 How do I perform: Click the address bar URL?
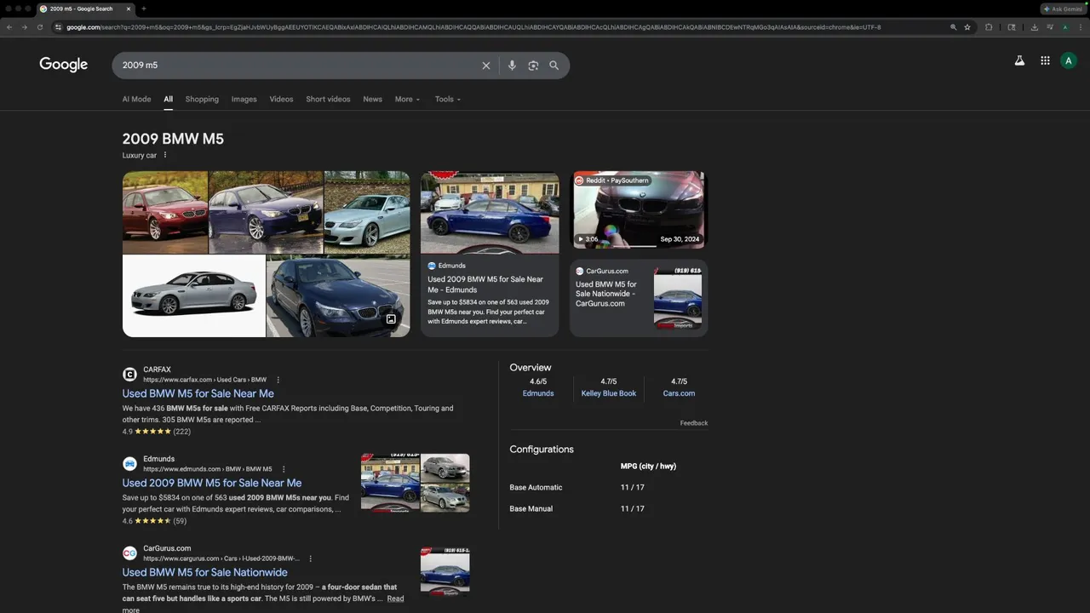[x=473, y=27]
